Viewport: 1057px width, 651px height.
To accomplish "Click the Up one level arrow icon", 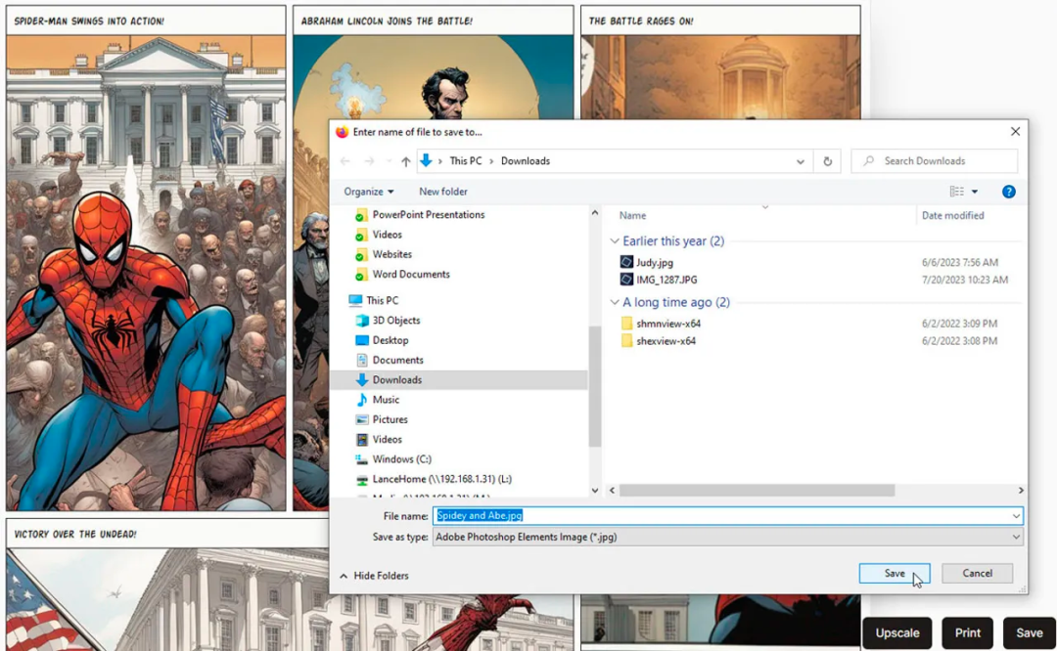I will tap(406, 161).
